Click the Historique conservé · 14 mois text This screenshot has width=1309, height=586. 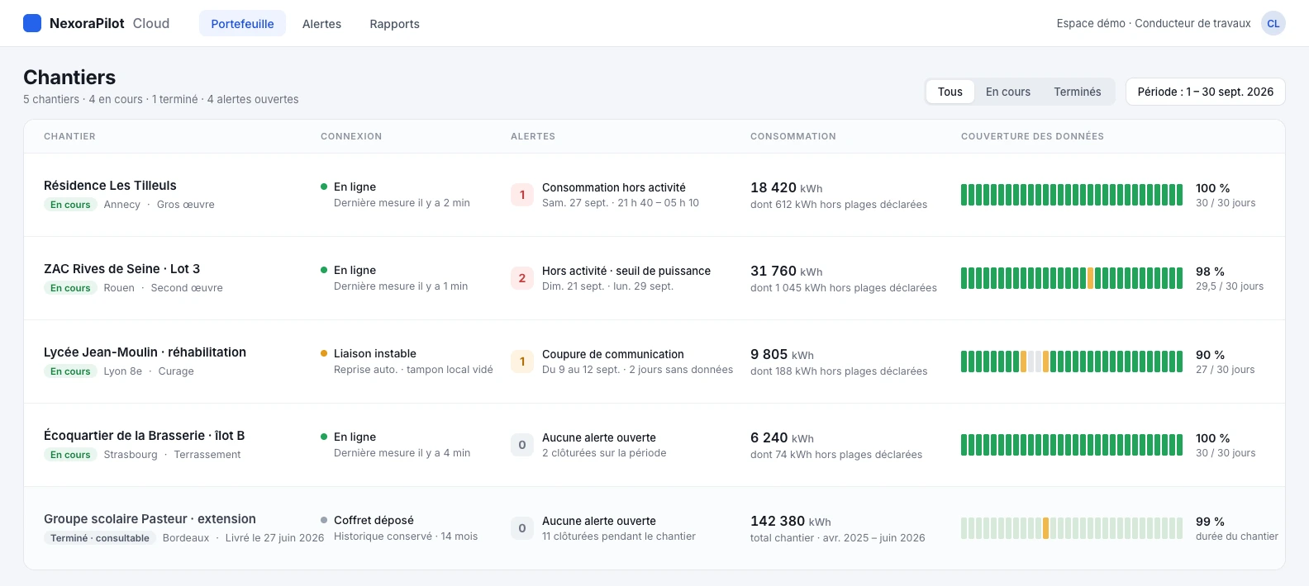(x=406, y=536)
